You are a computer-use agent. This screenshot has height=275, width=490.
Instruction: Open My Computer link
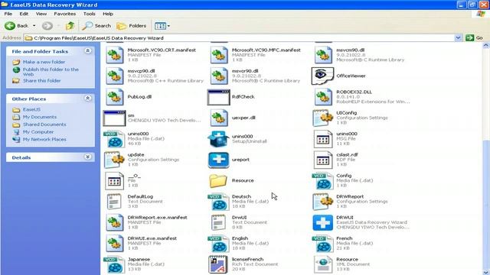tap(38, 132)
